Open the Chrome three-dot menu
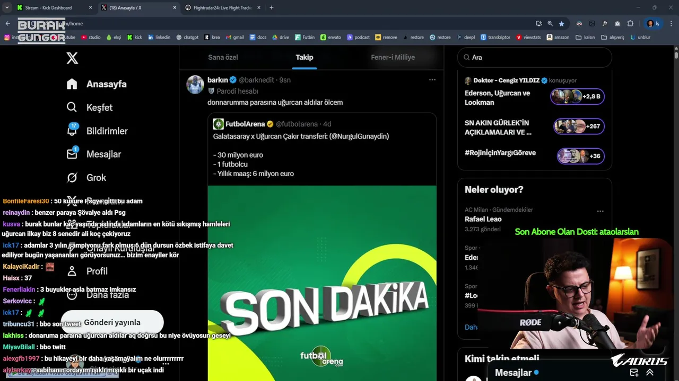679x381 pixels. (672, 24)
